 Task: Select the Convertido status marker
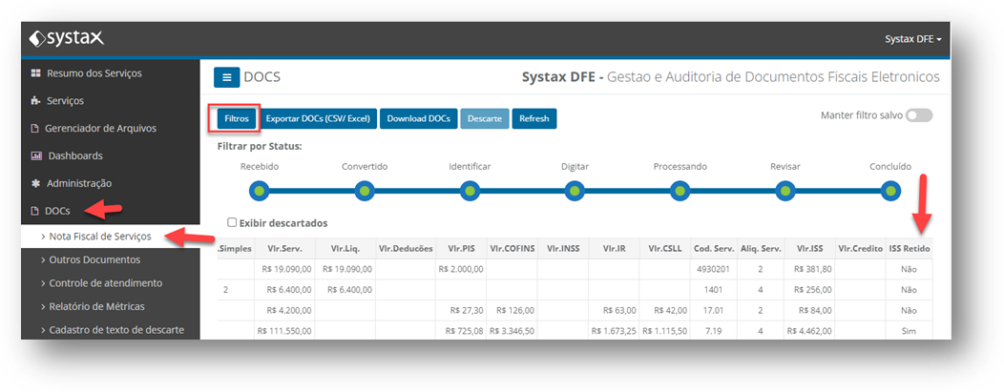365,191
